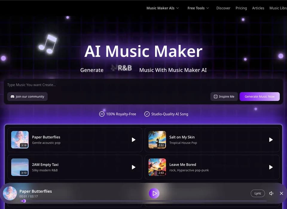
Task: Click the Studio-Quality checkmark badge icon
Action: [x=147, y=114]
